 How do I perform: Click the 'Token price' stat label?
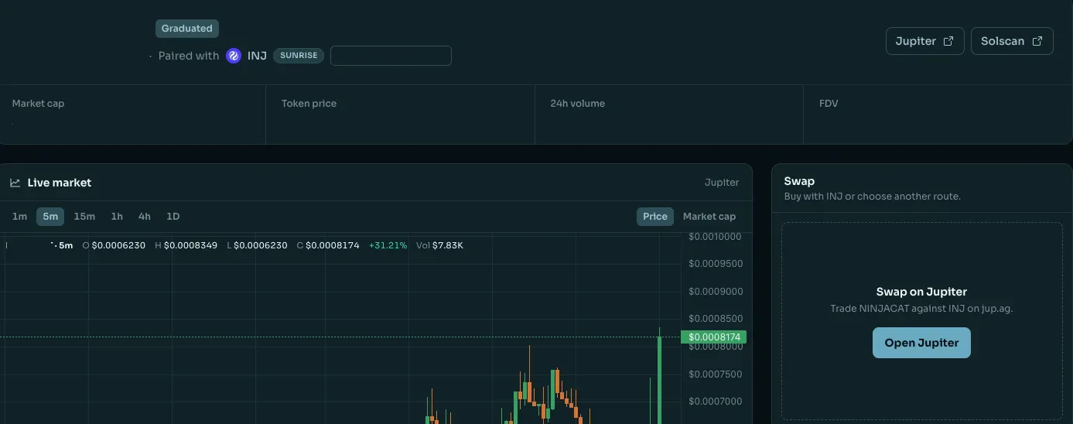[309, 104]
